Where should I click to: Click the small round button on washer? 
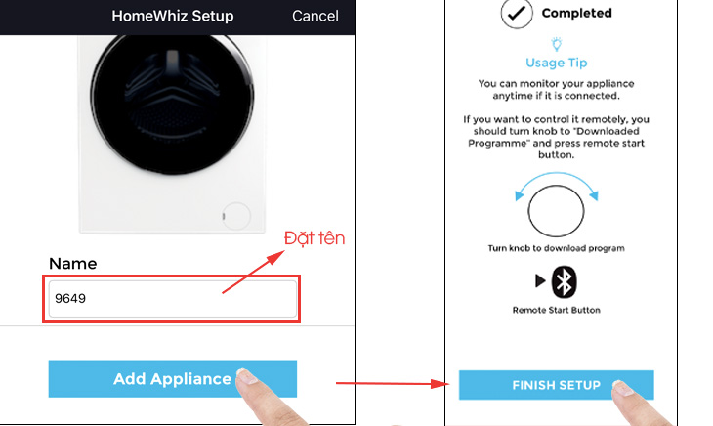(x=236, y=216)
